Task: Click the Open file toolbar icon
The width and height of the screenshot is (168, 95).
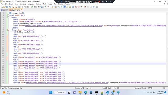Action: 4,7
